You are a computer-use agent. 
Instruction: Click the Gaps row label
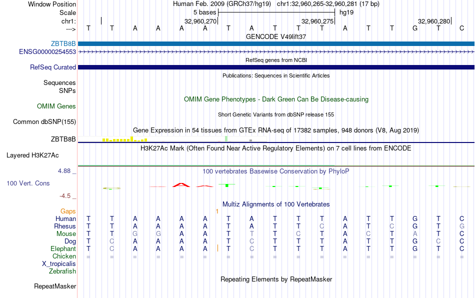(68, 211)
